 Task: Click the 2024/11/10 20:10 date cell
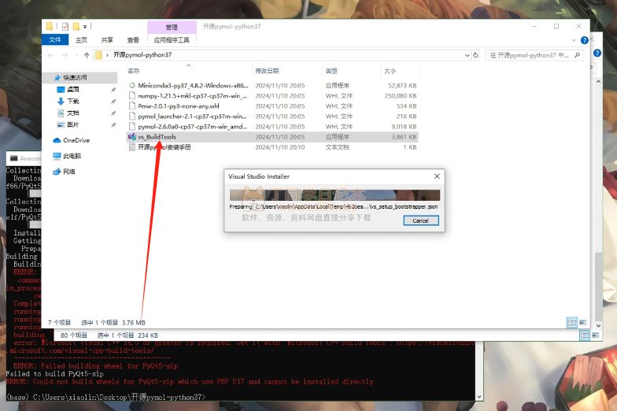280,146
